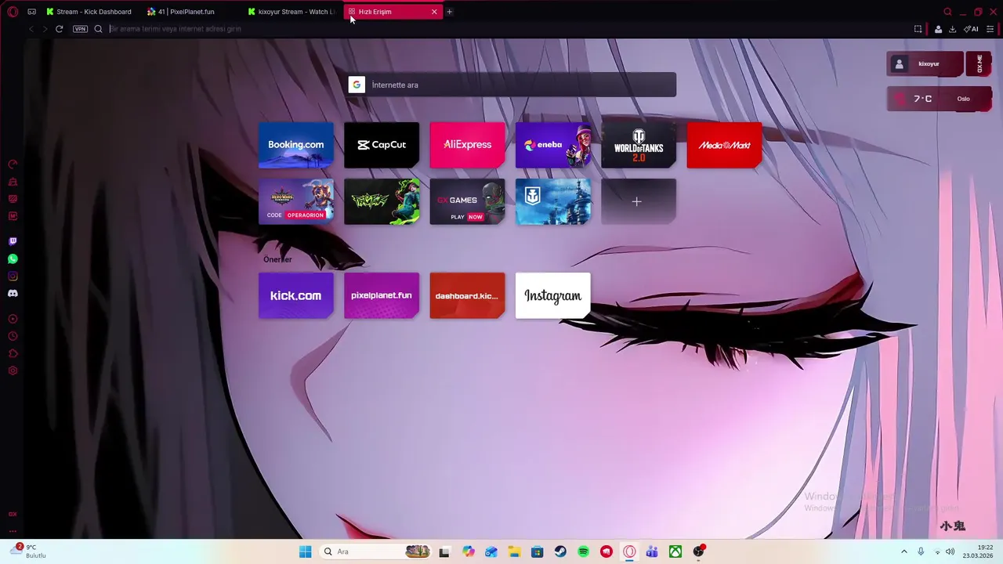
Task: Open the Oslo weather widget
Action: (x=939, y=99)
